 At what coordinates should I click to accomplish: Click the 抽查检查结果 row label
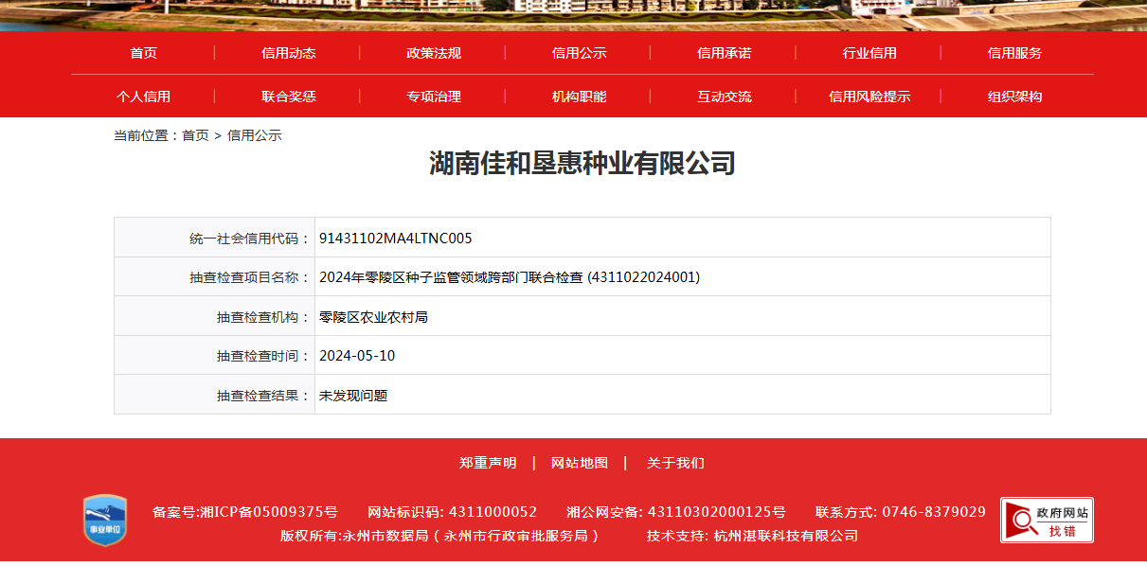click(x=263, y=396)
